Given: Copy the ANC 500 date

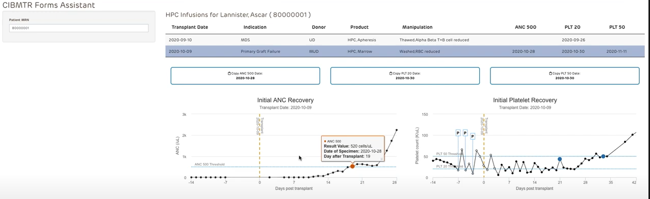Looking at the screenshot, I should 245,76.
